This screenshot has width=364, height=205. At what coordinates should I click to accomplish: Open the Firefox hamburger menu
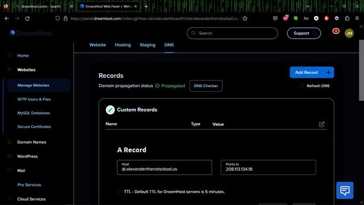pos(357,18)
